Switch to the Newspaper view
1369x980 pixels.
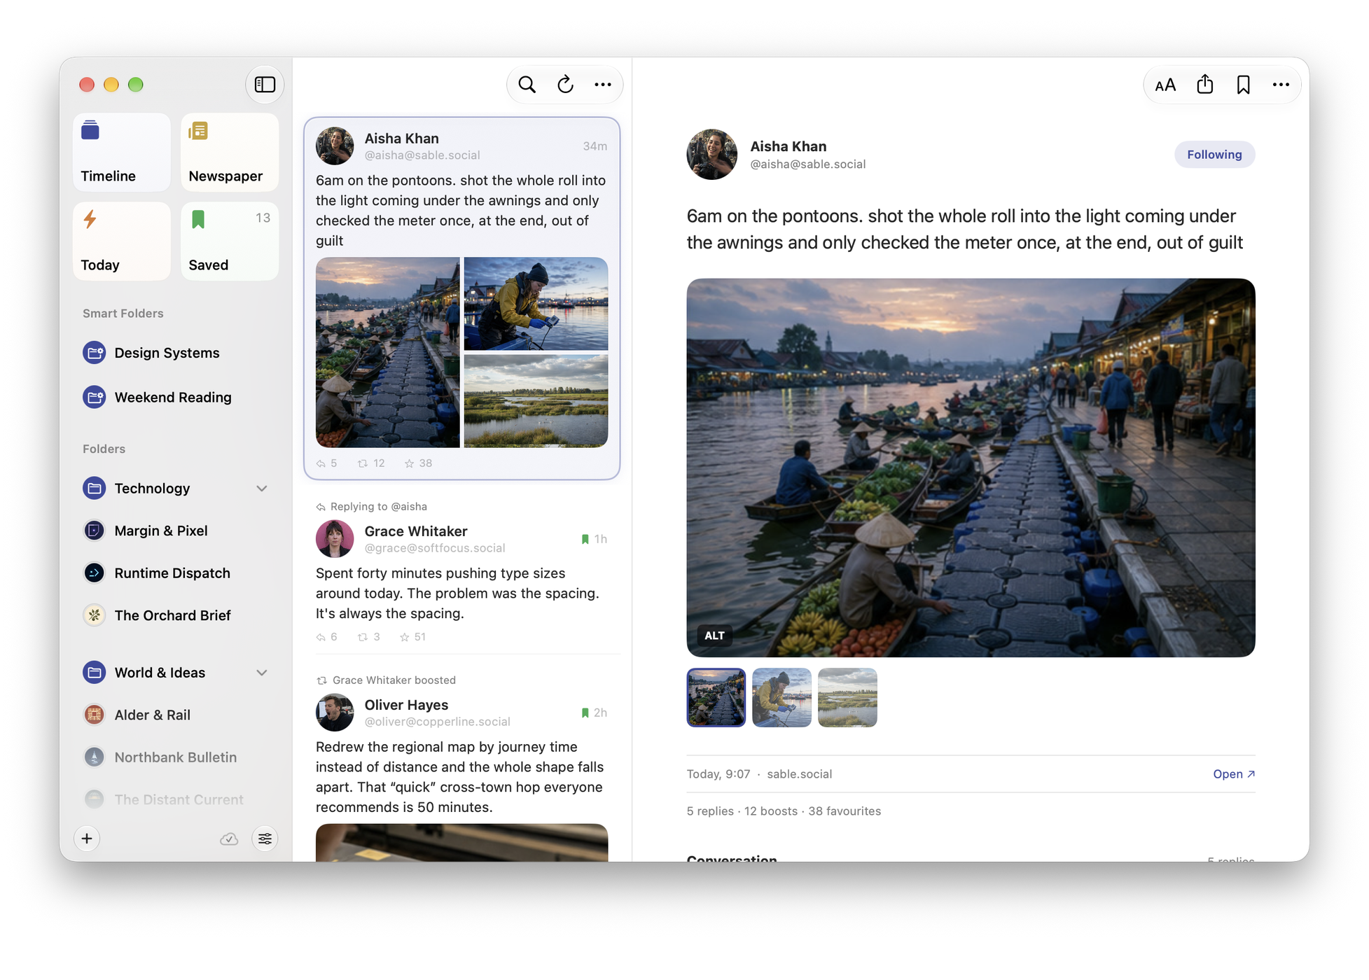pos(230,152)
